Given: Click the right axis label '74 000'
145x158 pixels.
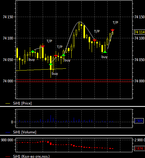Looking at the screenshot, I should pyautogui.click(x=140, y=81).
